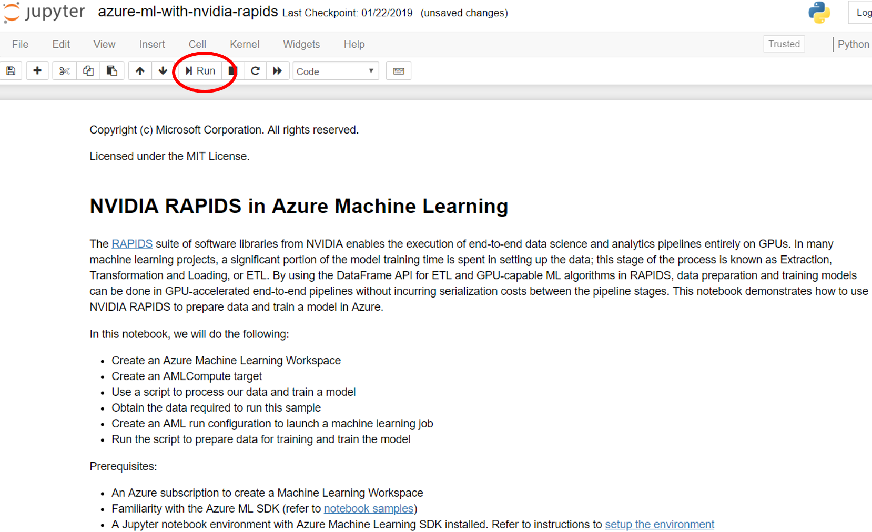Move selected cell up arrow

coord(140,71)
